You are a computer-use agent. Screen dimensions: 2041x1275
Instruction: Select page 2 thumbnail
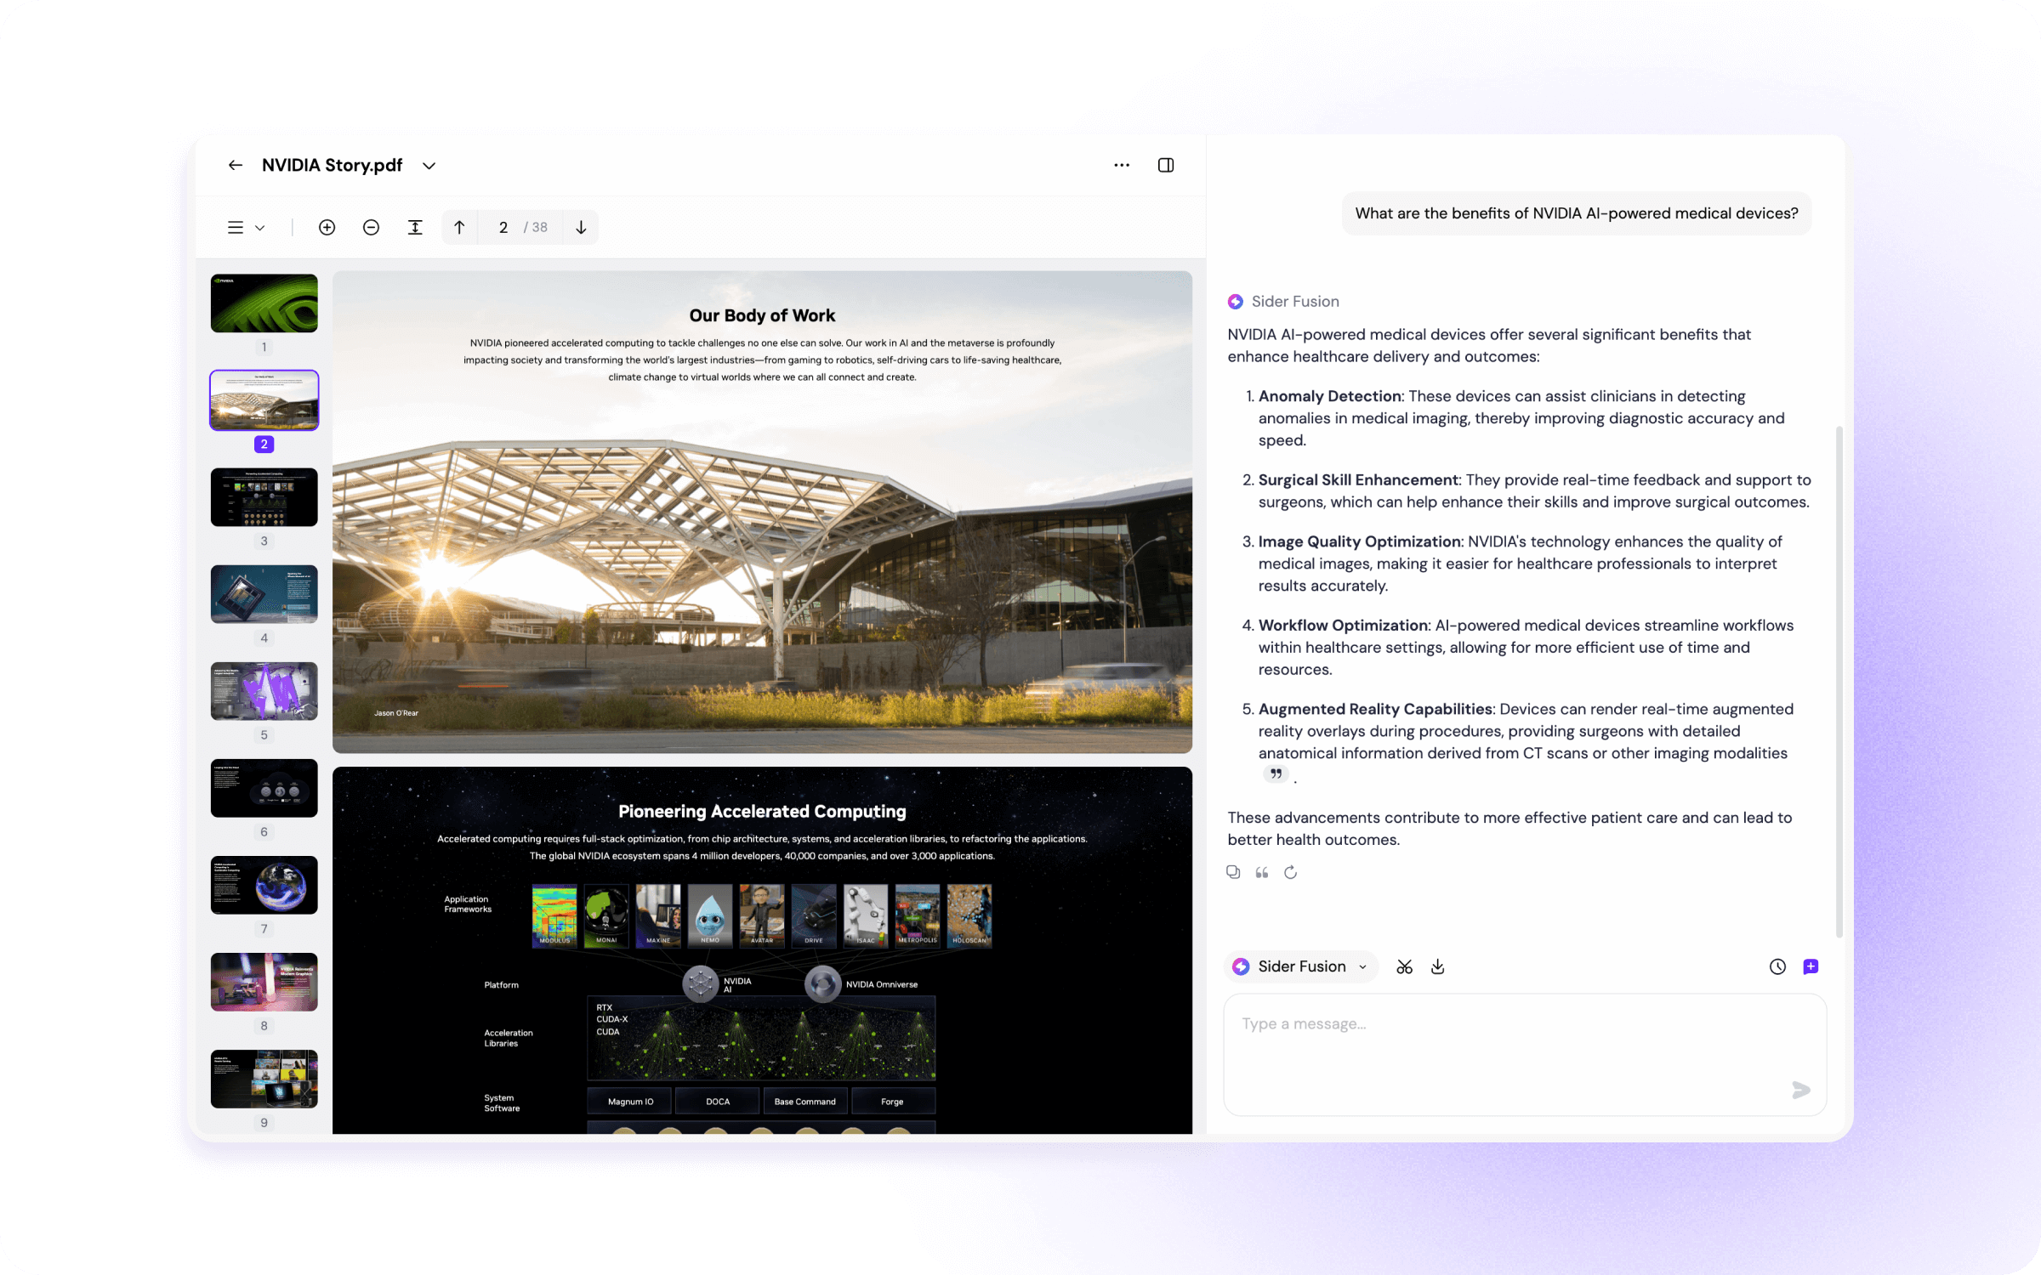[264, 399]
